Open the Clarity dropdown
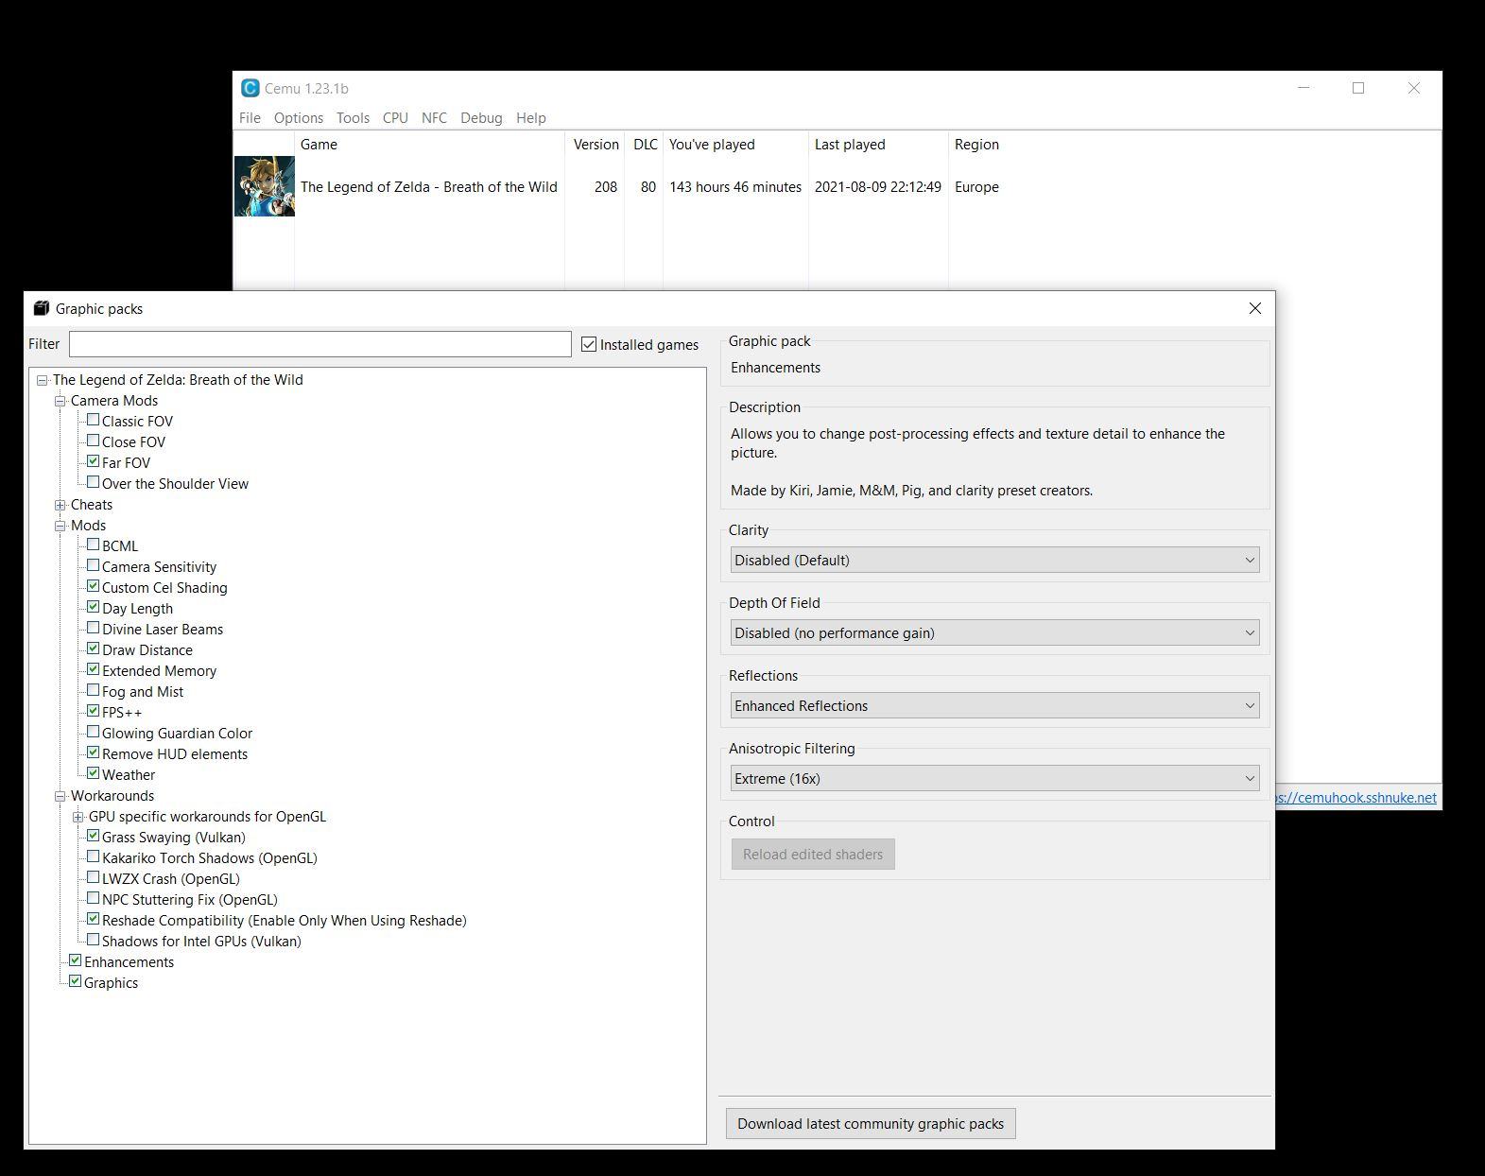 (x=994, y=560)
